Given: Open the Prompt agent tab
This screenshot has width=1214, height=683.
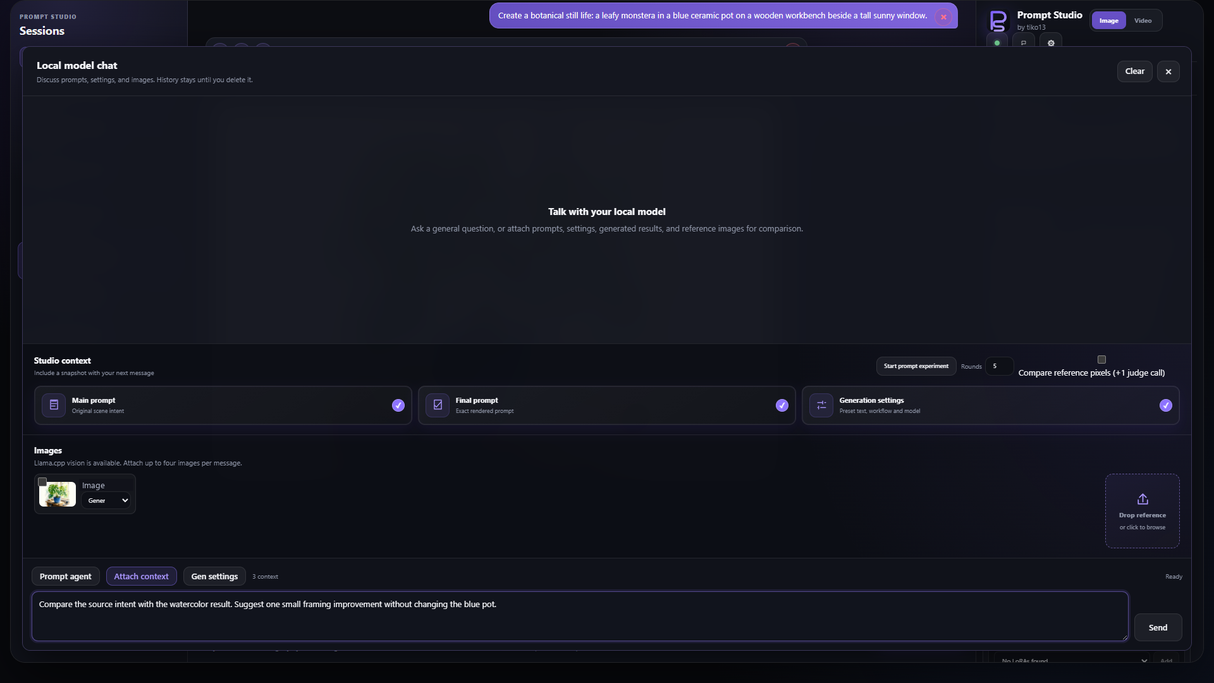Looking at the screenshot, I should point(66,576).
